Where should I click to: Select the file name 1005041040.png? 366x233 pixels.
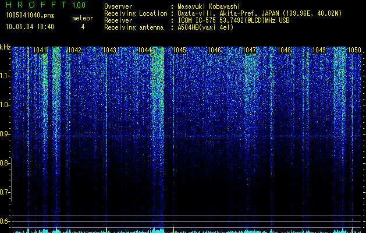coord(30,16)
